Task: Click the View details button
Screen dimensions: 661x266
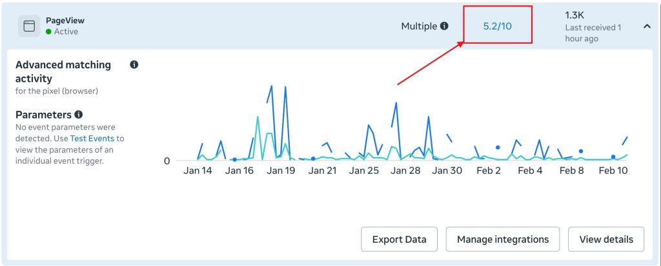Action: pyautogui.click(x=606, y=240)
